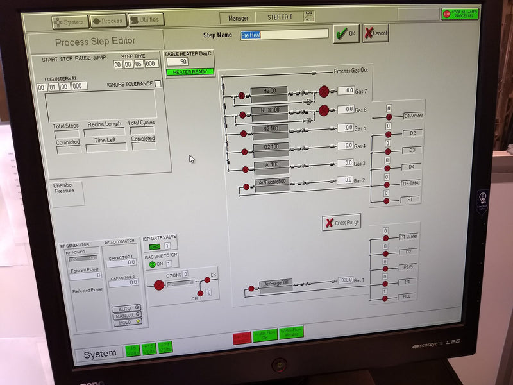Adjust the RF Power slider
This screenshot has height=385, width=513.
(x=83, y=260)
